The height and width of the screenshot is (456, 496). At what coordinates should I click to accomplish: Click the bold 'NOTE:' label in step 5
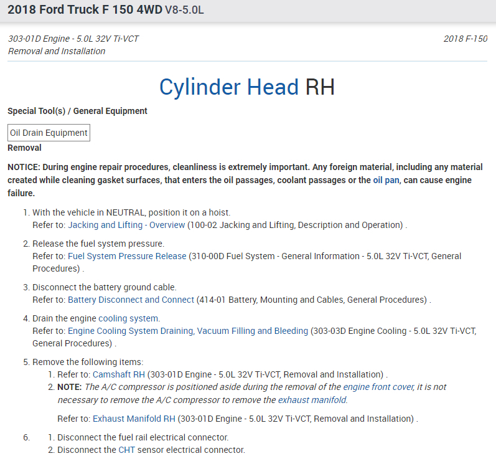(x=70, y=387)
